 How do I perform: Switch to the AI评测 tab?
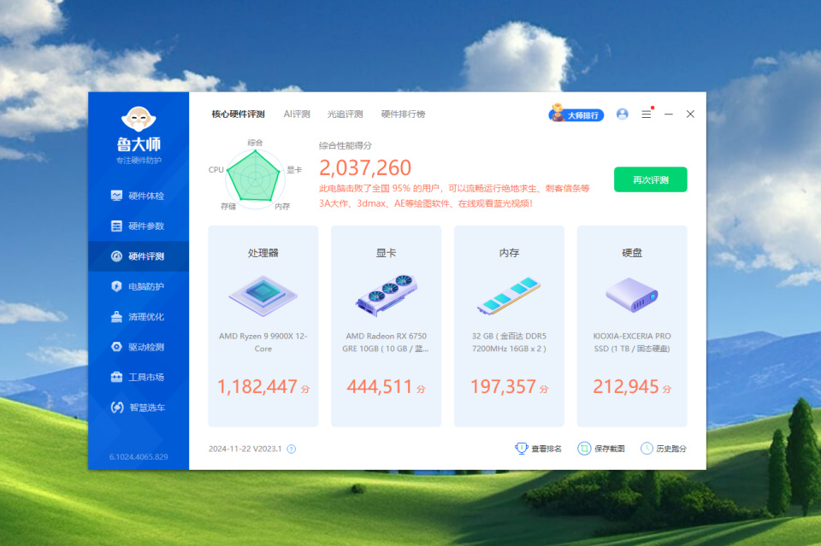click(x=297, y=114)
